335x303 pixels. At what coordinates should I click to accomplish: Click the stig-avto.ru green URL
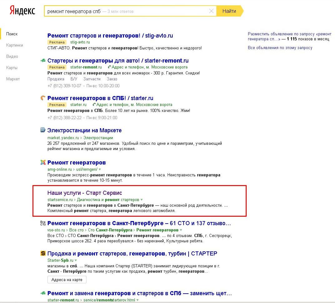80,42
